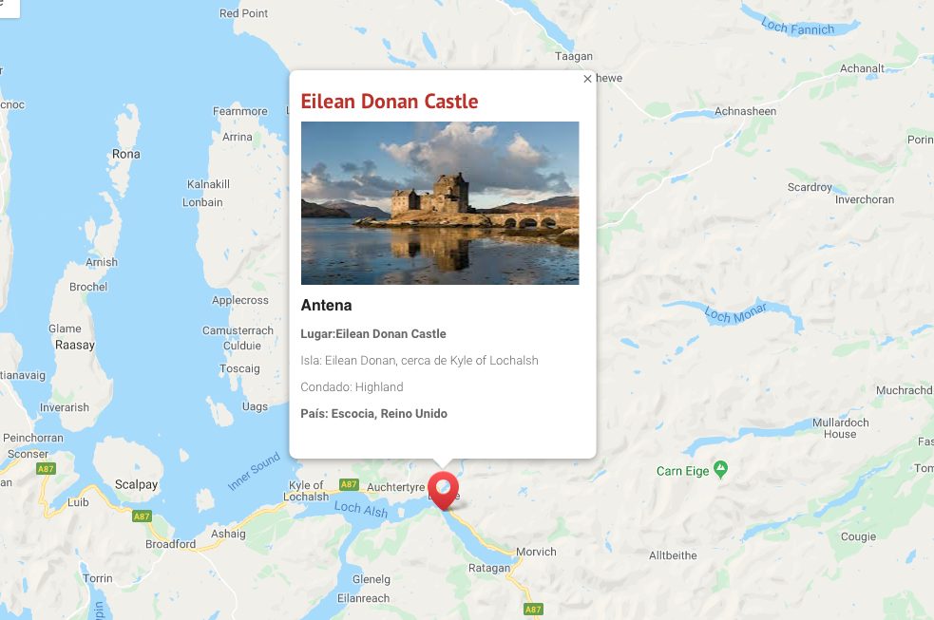Click the Eilean Donan Castle red title
Image resolution: width=934 pixels, height=620 pixels.
point(389,102)
